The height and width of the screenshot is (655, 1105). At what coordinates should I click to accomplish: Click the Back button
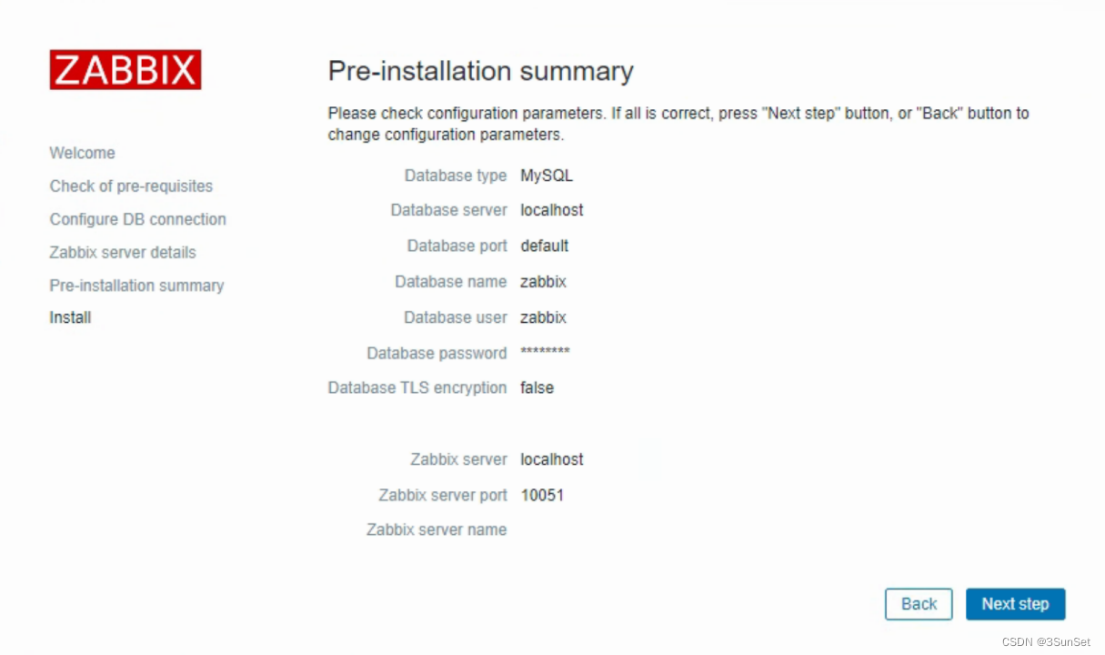point(918,604)
